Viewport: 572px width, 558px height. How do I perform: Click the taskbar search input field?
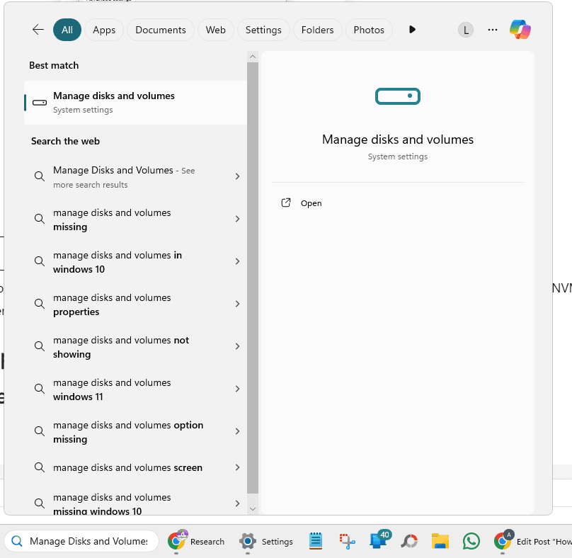click(81, 541)
